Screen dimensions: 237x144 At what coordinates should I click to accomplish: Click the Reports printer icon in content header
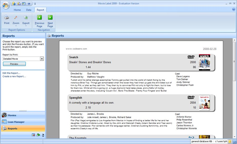(x=49, y=36)
